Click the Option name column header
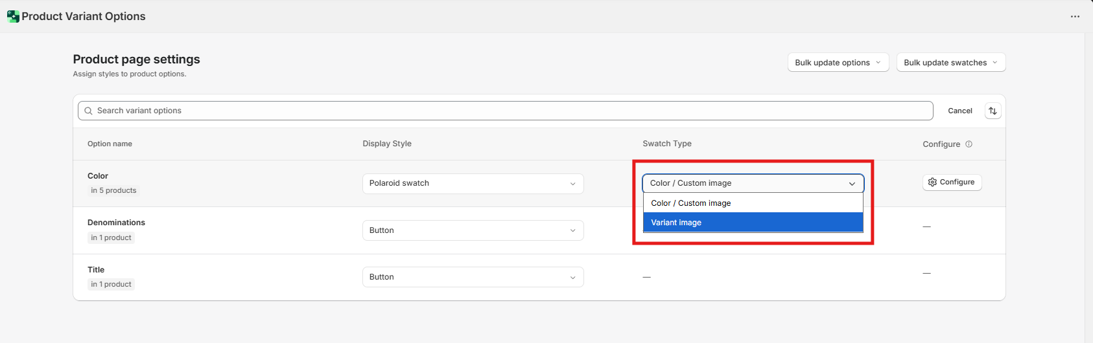The image size is (1093, 343). click(x=110, y=144)
